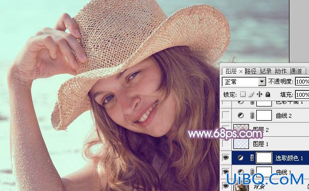Show the 图层 1 layer visibility box
The width and height of the screenshot is (309, 191).
[226, 144]
